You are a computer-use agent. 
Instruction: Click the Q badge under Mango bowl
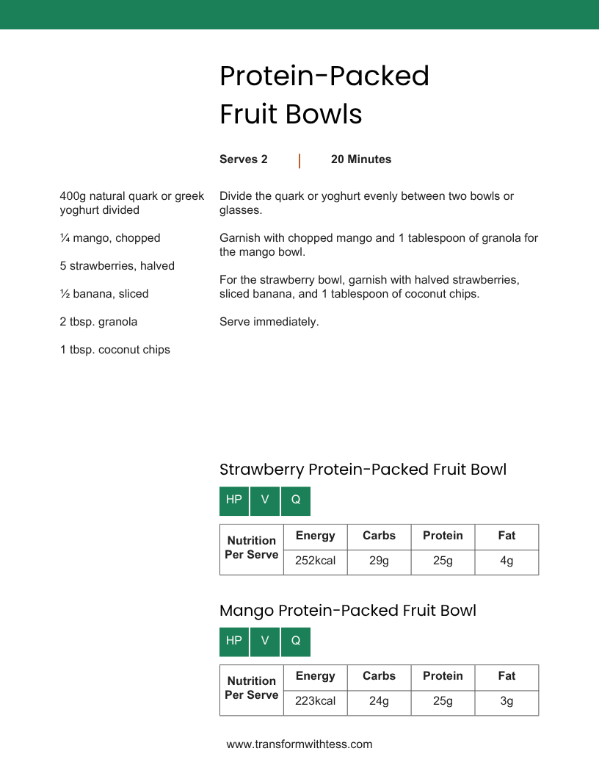tap(296, 642)
